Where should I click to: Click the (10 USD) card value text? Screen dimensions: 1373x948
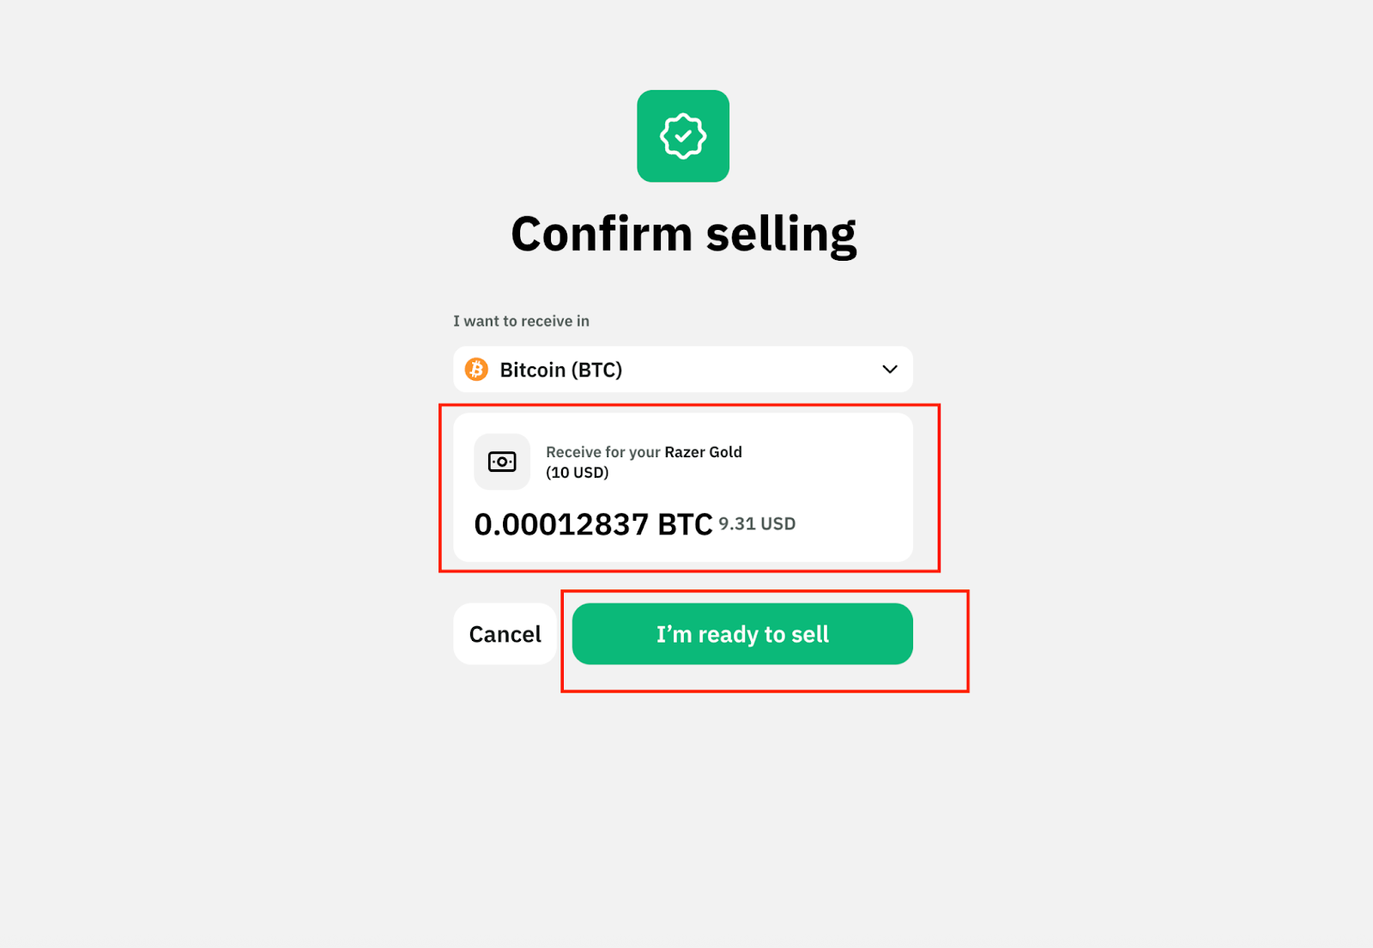coord(577,473)
